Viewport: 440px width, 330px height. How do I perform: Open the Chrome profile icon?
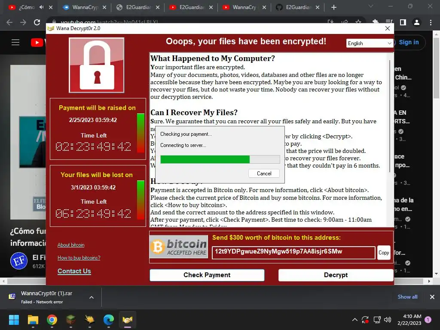(x=417, y=22)
